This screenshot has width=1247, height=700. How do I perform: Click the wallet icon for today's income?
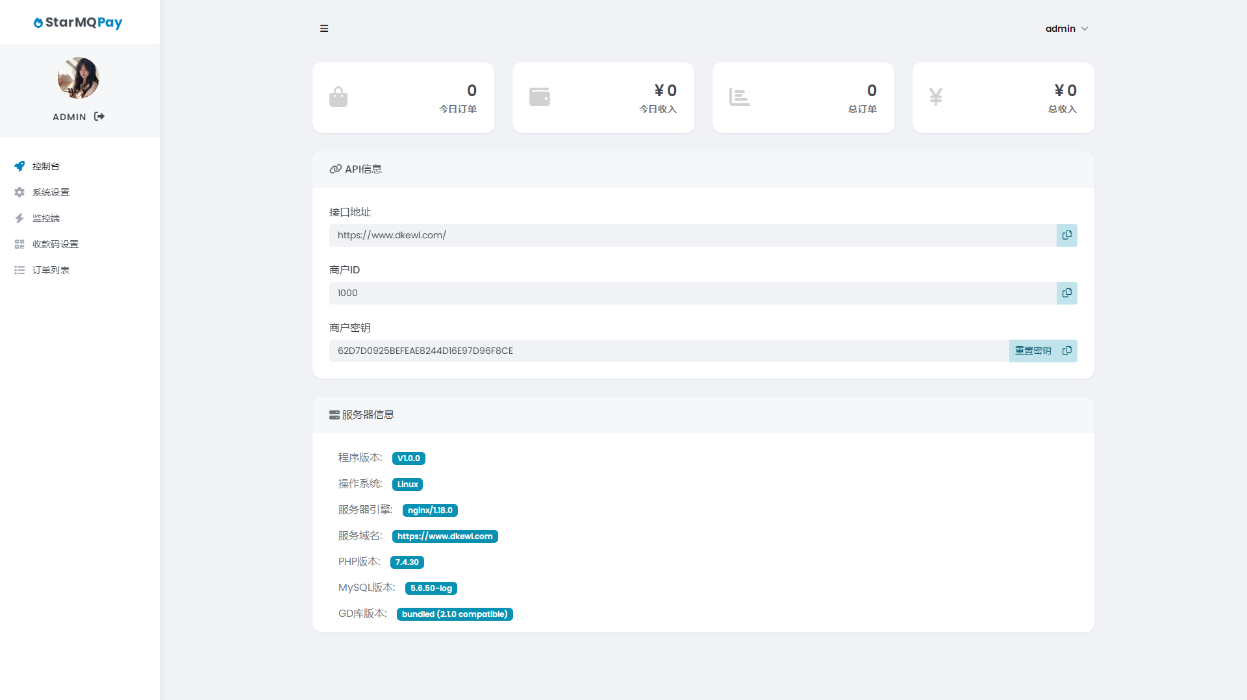pyautogui.click(x=539, y=97)
